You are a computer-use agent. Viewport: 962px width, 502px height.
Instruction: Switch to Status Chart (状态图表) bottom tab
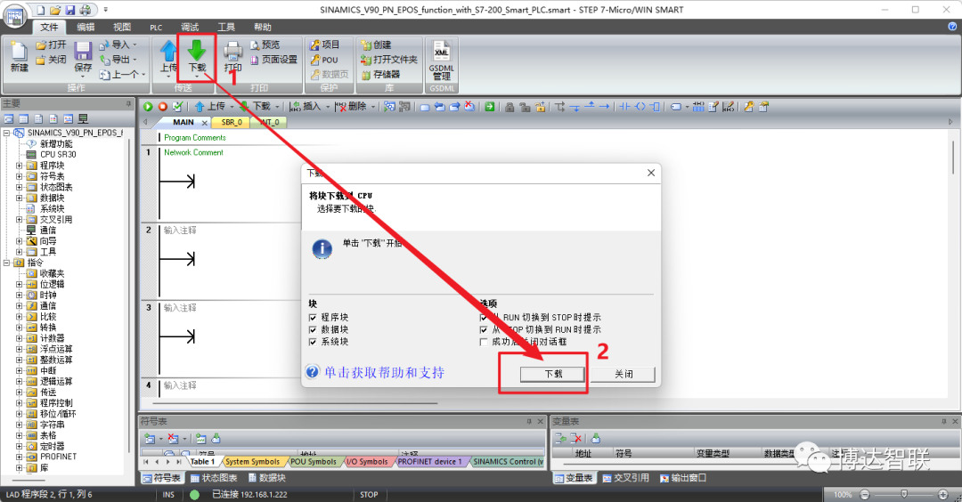point(214,477)
